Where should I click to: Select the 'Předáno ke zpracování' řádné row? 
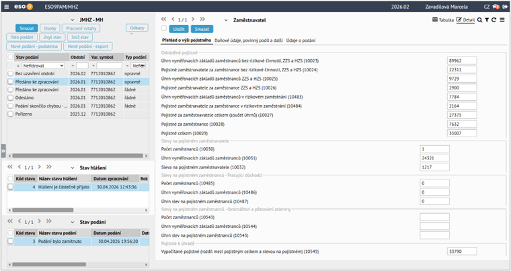tap(78, 89)
